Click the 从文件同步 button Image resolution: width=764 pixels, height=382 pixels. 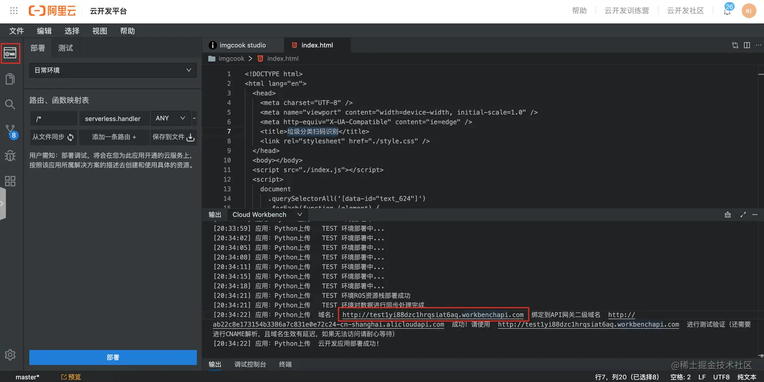click(x=53, y=137)
